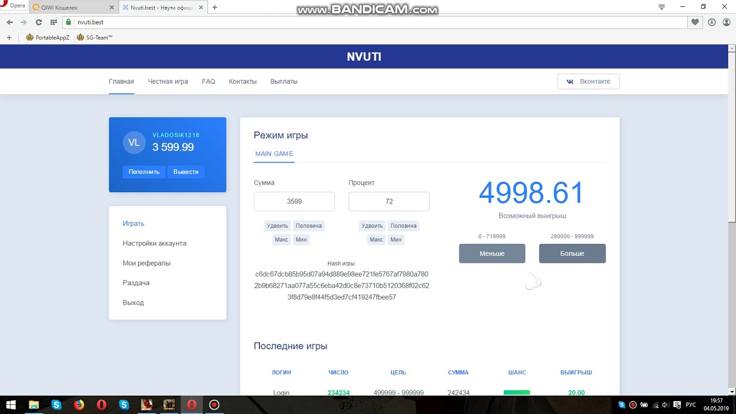Screen dimensions: 736x414
Task: Click Половина under Сумма
Action: coord(309,225)
